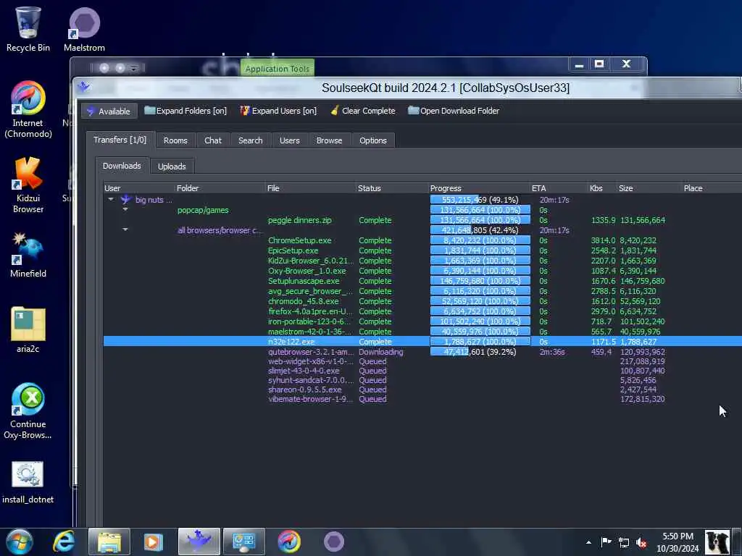The height and width of the screenshot is (556, 742).
Task: Open File Explorer from the taskbar
Action: tap(109, 542)
